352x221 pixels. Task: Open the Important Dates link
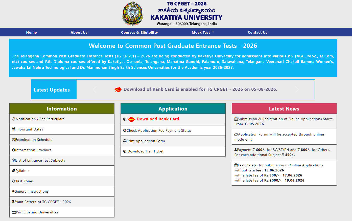(29, 129)
